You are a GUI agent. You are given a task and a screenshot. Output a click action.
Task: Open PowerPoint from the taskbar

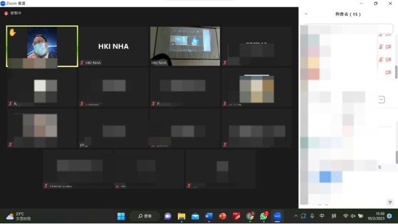[222, 216]
